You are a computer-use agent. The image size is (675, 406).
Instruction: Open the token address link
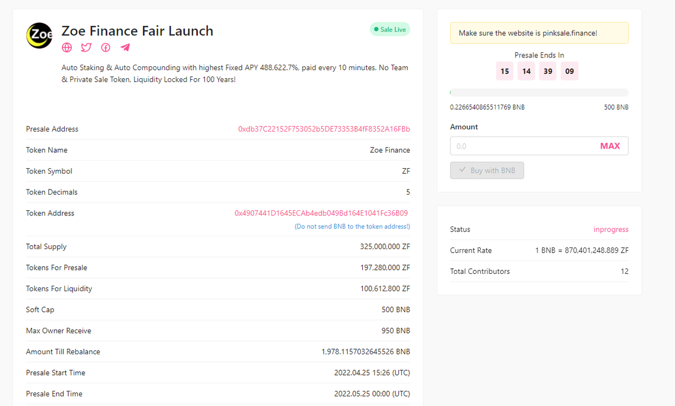(x=321, y=213)
